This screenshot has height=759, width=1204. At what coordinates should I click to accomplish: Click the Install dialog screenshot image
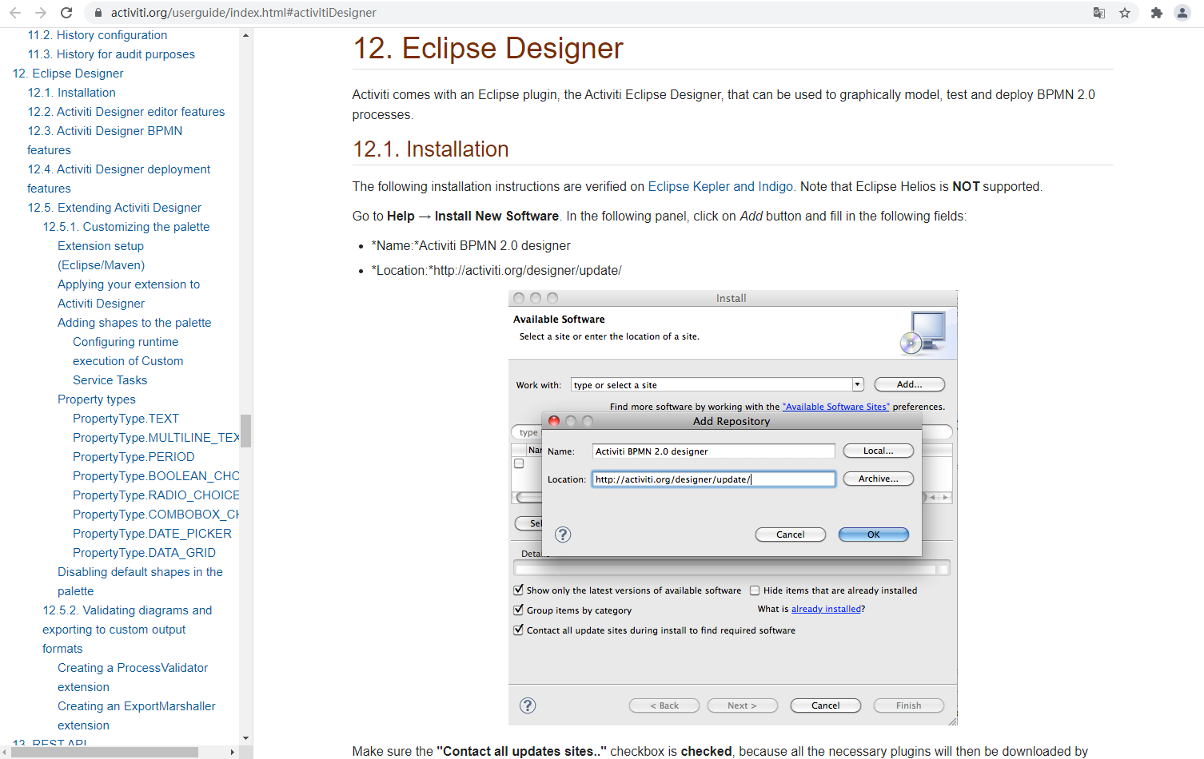click(x=732, y=507)
